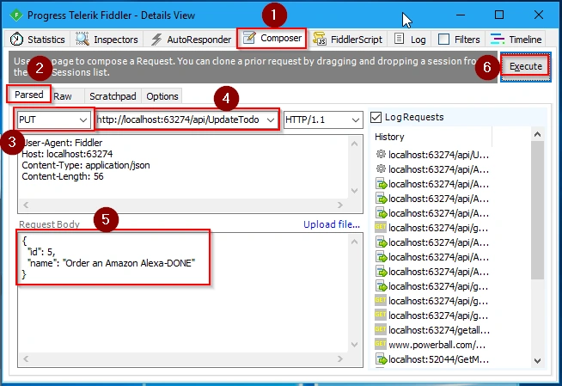Click the Composer pencil-and-paper icon
562x386 pixels.
click(x=249, y=38)
